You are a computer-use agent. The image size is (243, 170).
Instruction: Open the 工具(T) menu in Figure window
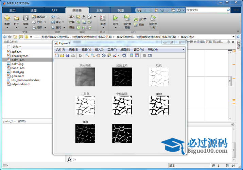pos(112,50)
